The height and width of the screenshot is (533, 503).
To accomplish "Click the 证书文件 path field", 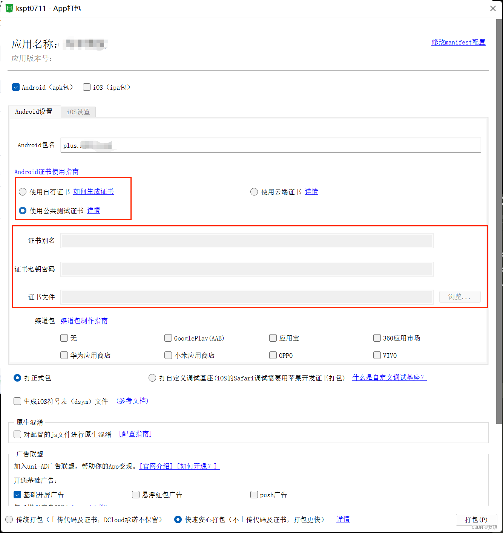I will (x=247, y=297).
